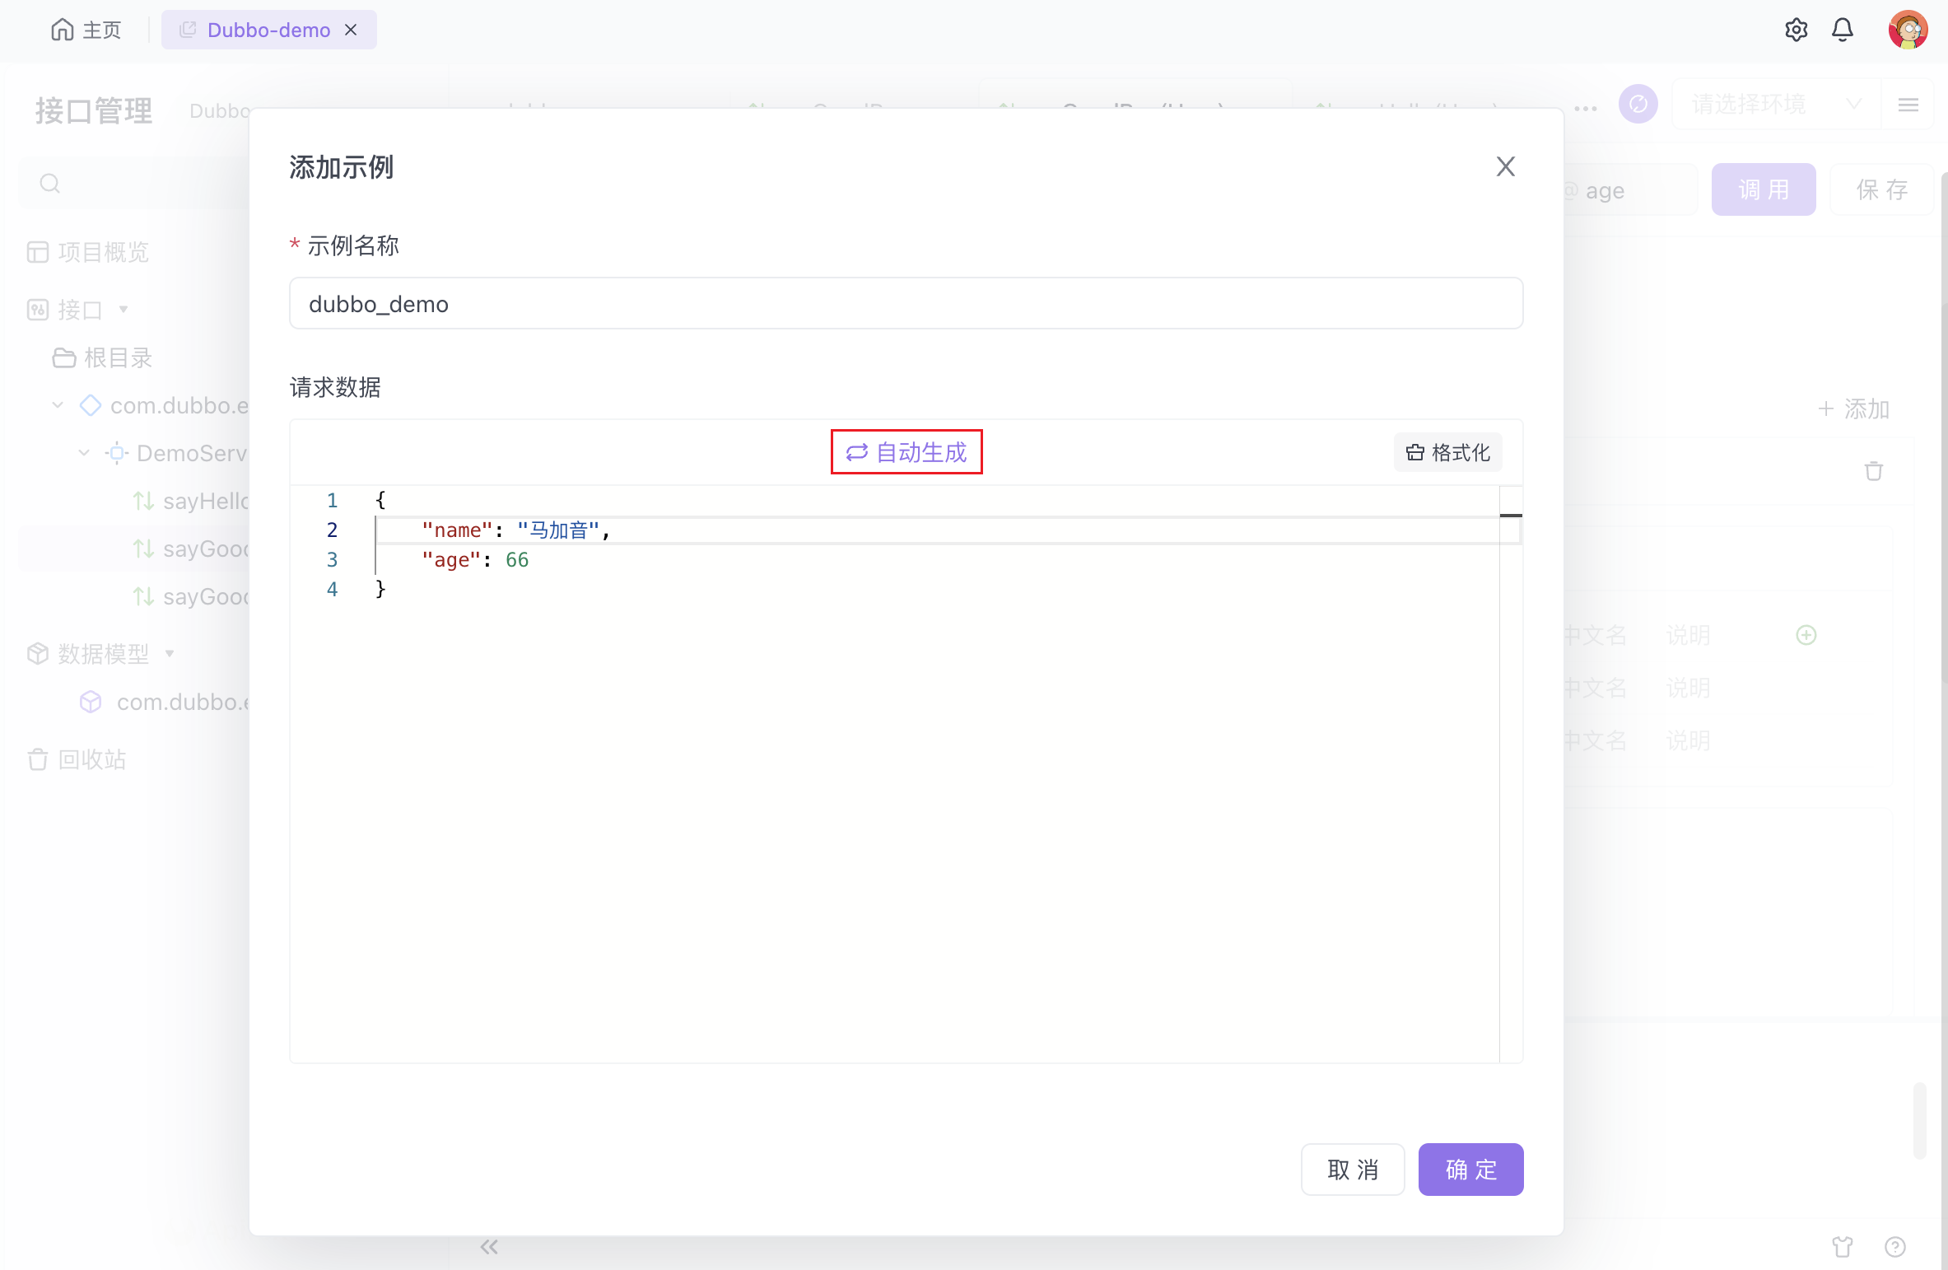Click the 确定 confirm button

[x=1470, y=1170]
